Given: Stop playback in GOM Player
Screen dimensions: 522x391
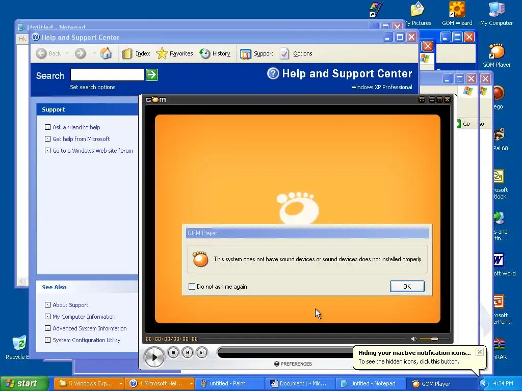Looking at the screenshot, I should (x=173, y=352).
